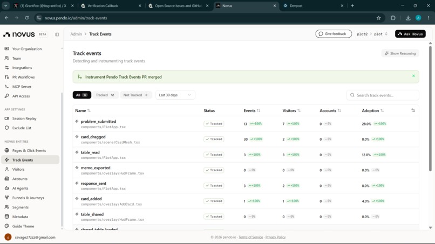The width and height of the screenshot is (435, 244).
Task: Open the card_dragged event
Action: 93,137
